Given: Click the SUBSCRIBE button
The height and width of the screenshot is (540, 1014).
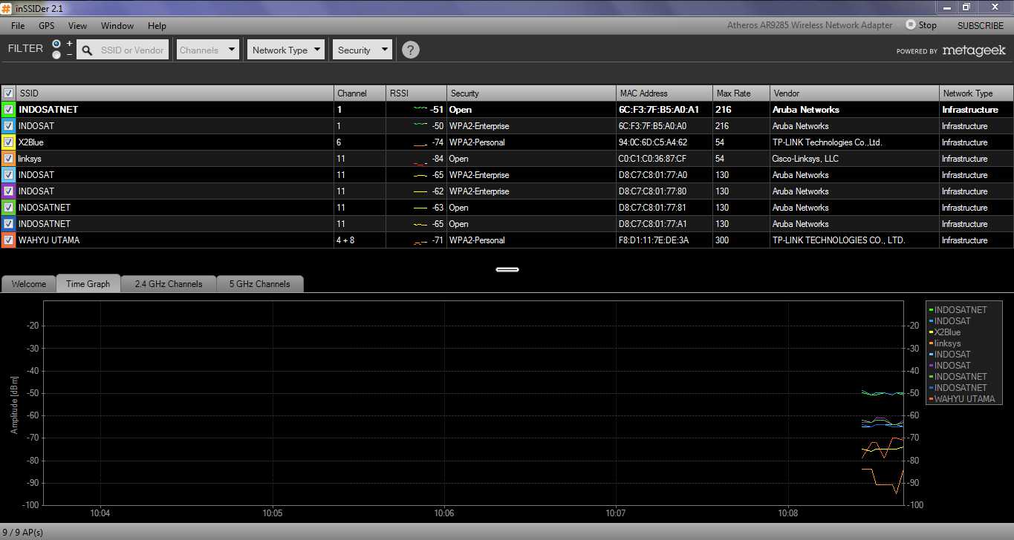Looking at the screenshot, I should 980,25.
